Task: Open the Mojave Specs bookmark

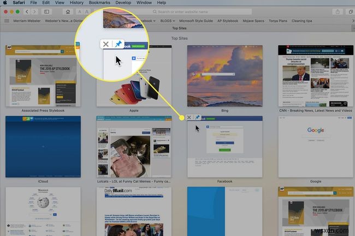Action: pyautogui.click(x=253, y=21)
